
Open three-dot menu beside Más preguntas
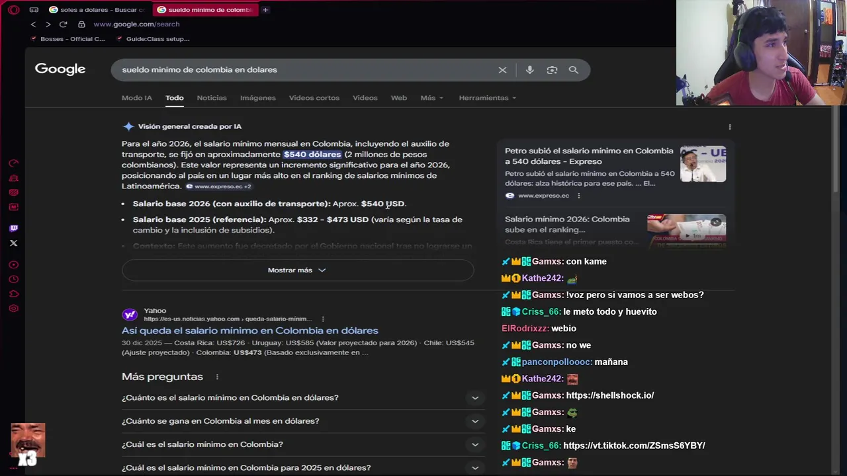coord(217,377)
